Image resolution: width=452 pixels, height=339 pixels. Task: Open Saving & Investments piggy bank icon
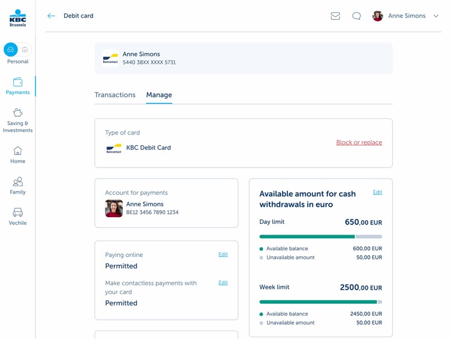17,113
